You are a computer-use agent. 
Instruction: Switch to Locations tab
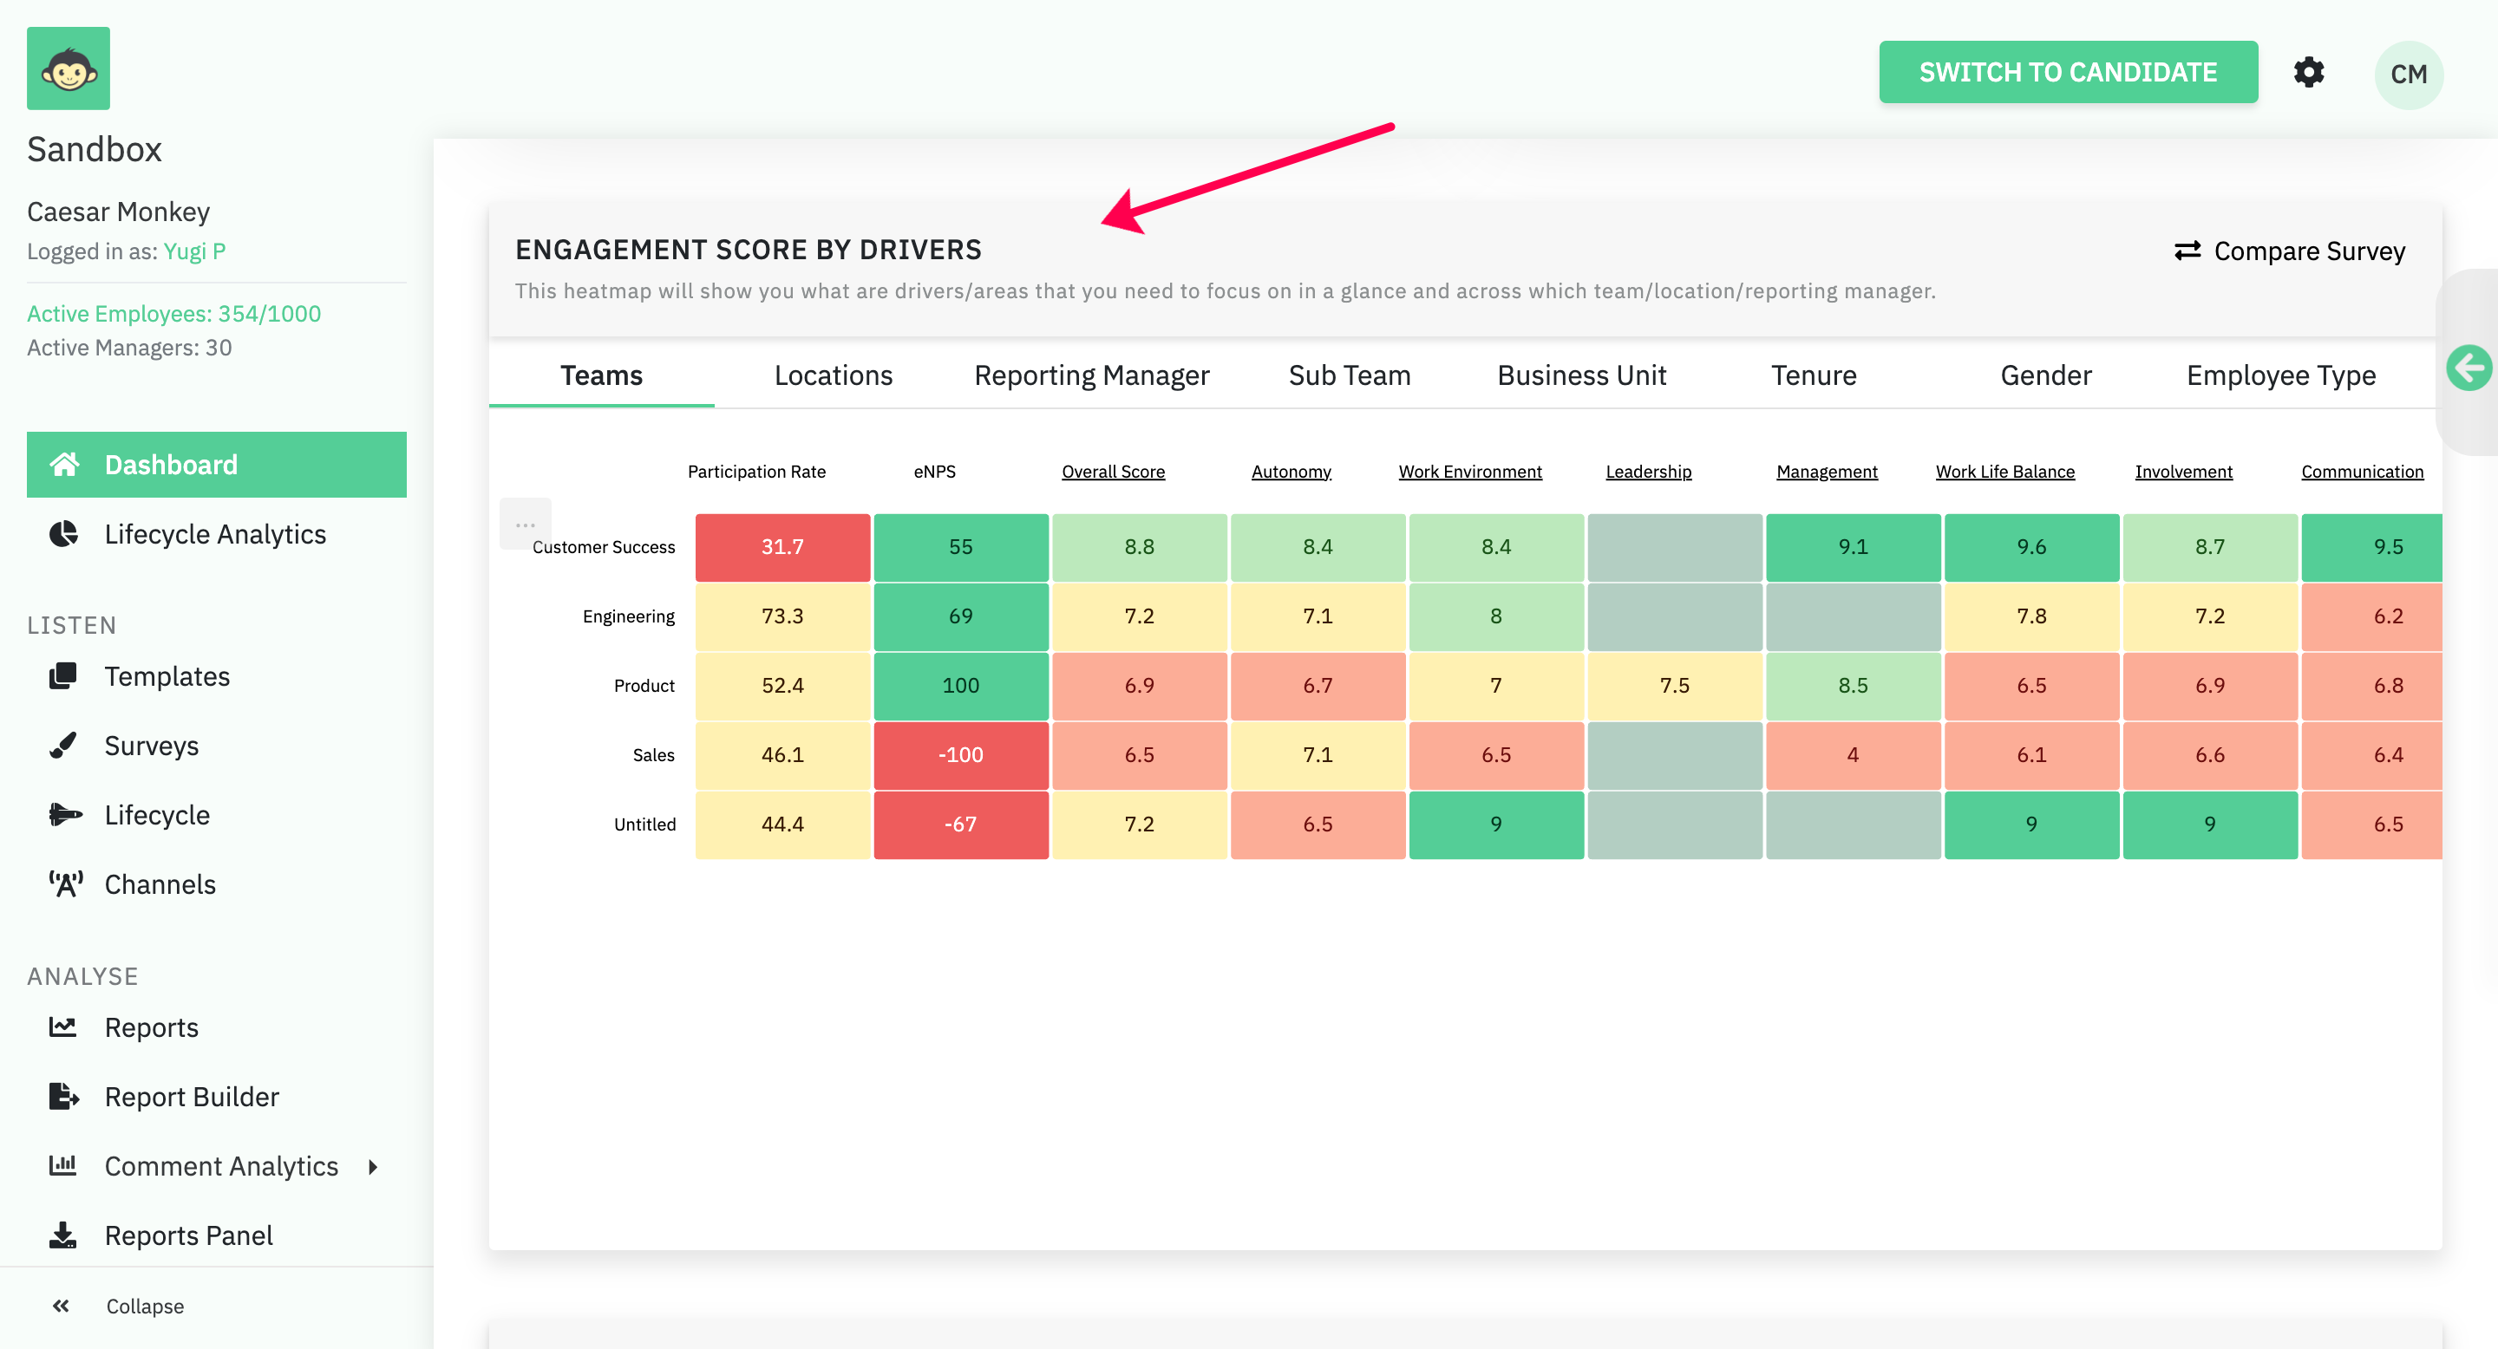[x=833, y=375]
